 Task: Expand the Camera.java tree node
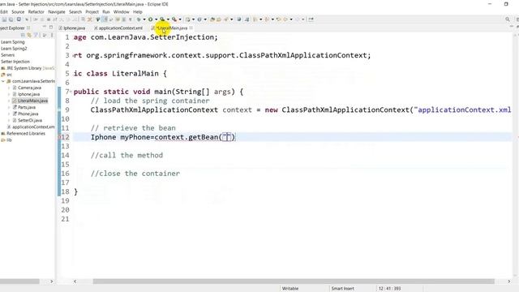(x=9, y=88)
